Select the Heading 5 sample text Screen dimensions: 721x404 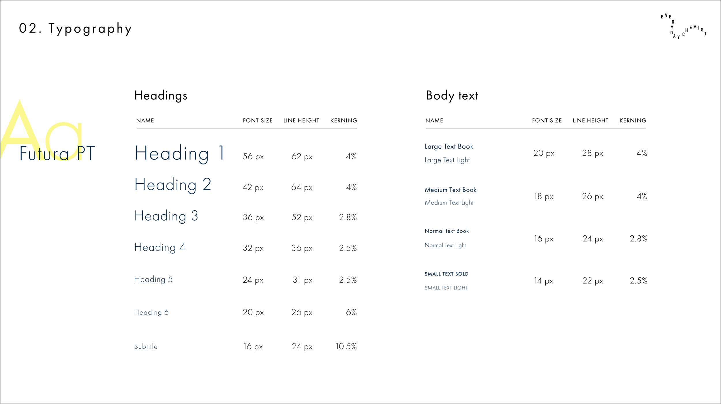pyautogui.click(x=153, y=279)
